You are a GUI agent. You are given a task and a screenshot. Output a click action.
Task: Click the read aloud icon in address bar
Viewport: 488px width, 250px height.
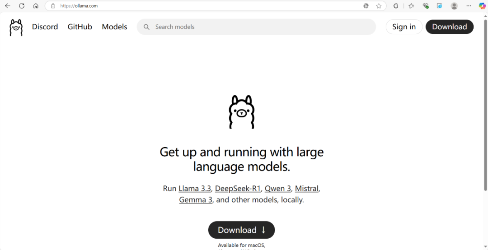[x=366, y=5]
